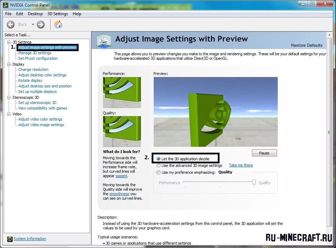Click the Forward arrow icon

click(x=41, y=25)
